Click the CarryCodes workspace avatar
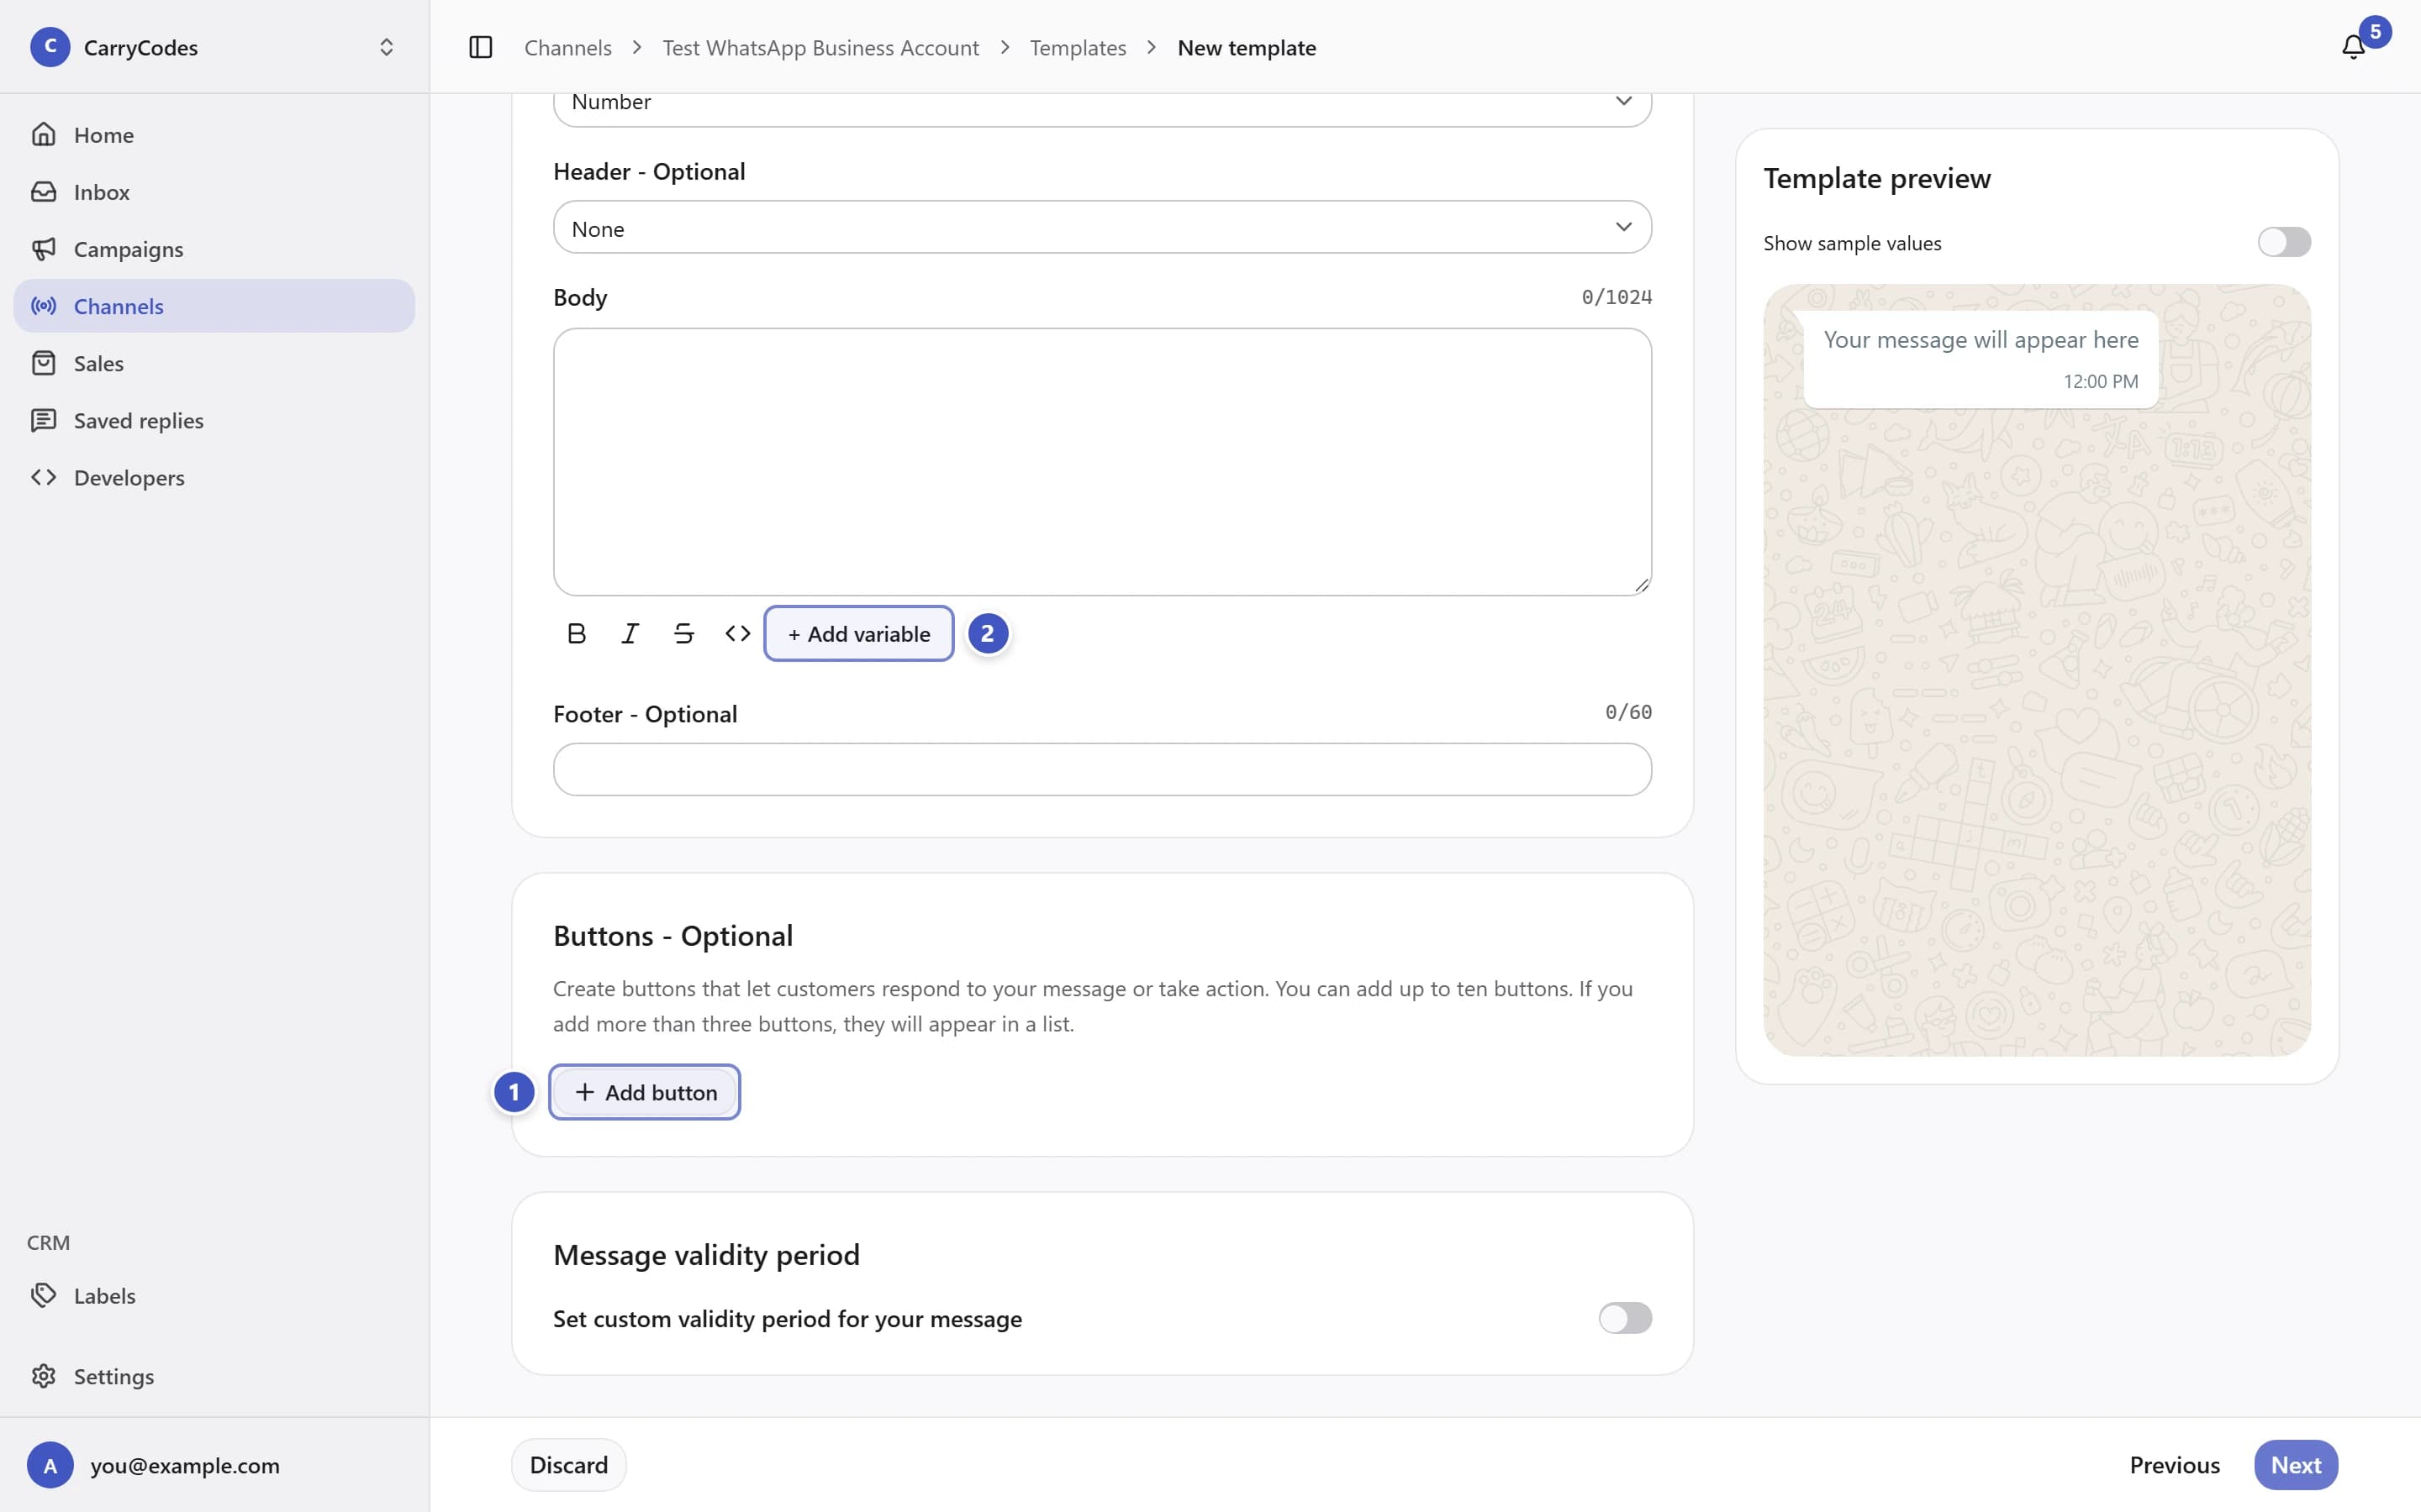Screen dimensions: 2421x1512 tap(50, 47)
